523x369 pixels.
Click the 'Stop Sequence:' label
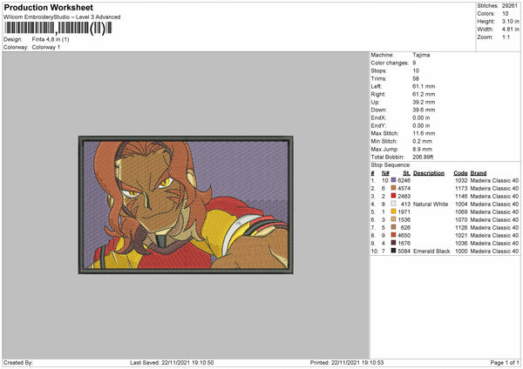(391, 165)
